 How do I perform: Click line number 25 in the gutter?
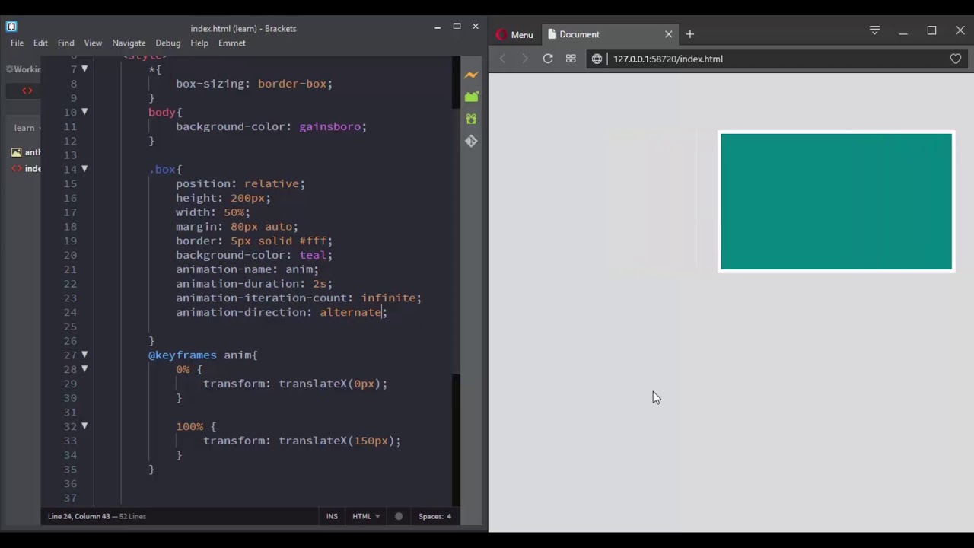click(70, 327)
